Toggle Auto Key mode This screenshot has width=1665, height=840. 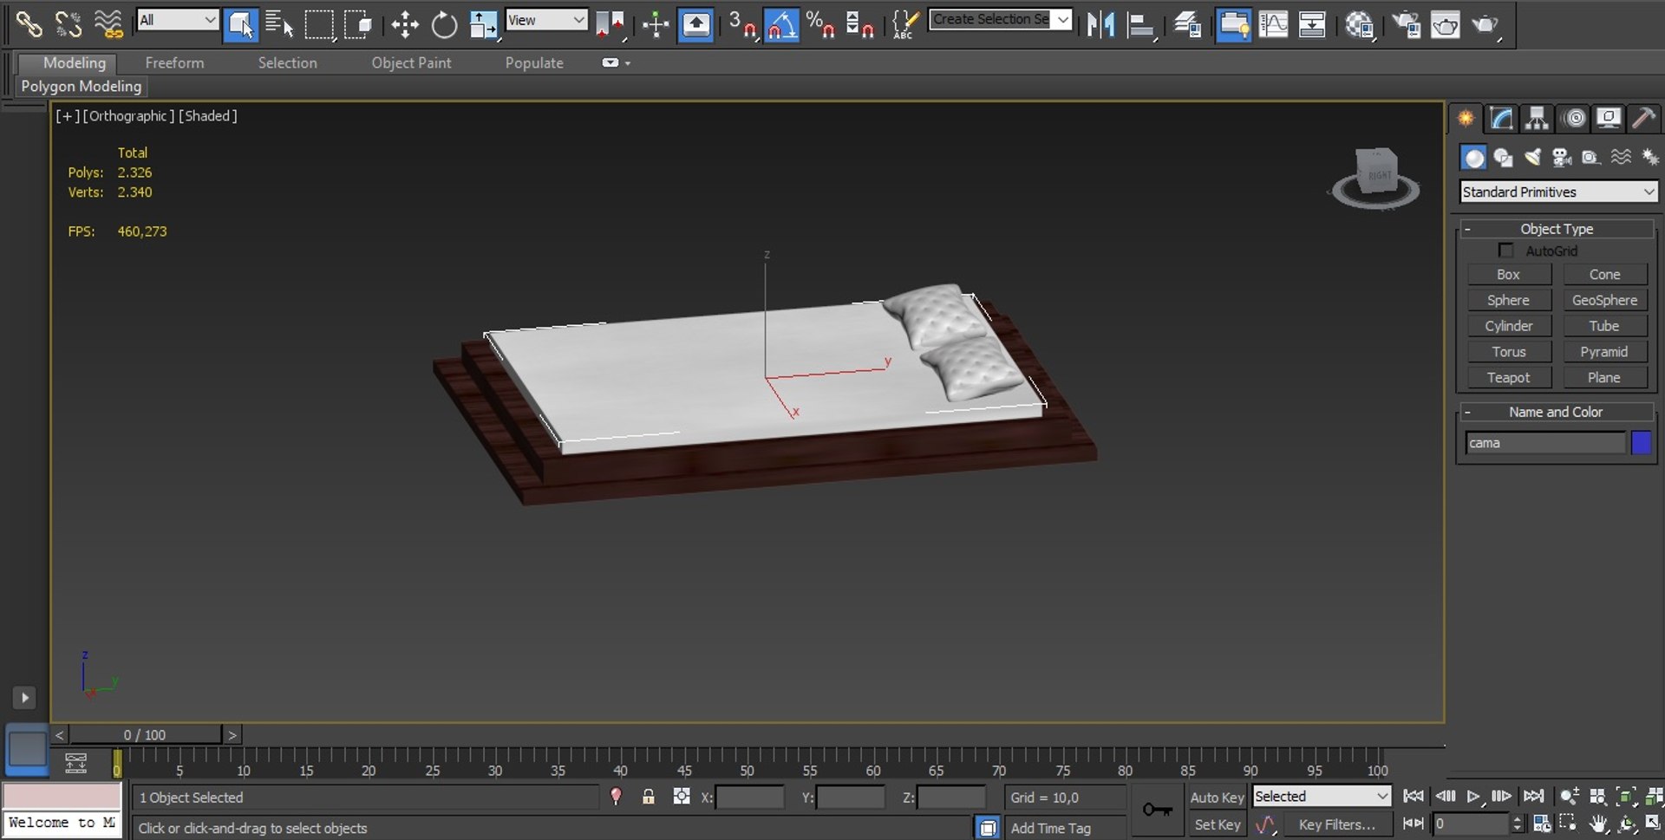point(1218,797)
